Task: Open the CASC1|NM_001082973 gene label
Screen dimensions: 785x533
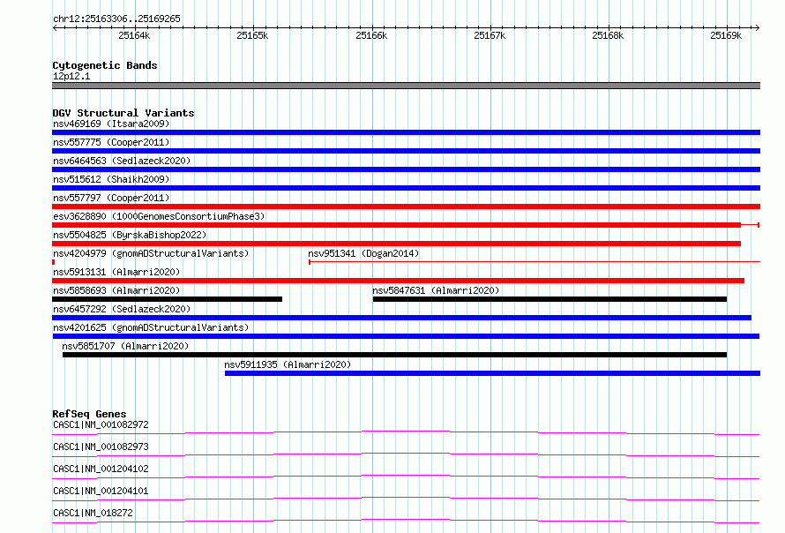Action: pos(101,447)
